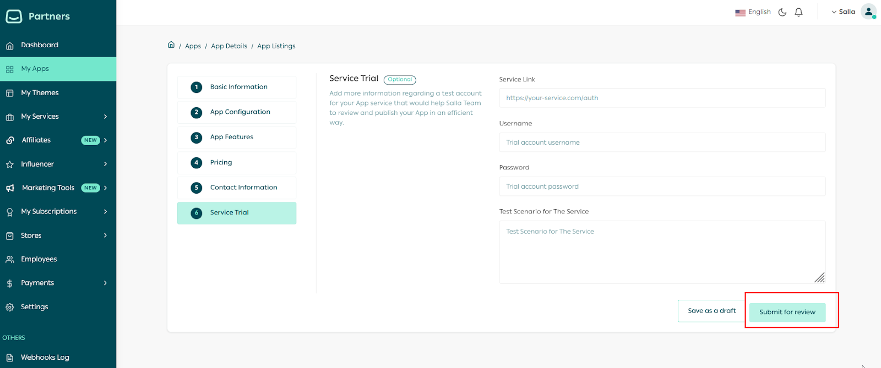Change language from English selector
The image size is (881, 368).
point(753,12)
